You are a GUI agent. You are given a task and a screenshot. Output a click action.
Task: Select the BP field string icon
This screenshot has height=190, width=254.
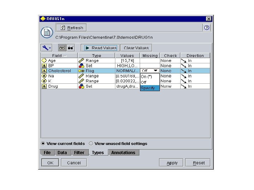(44, 66)
